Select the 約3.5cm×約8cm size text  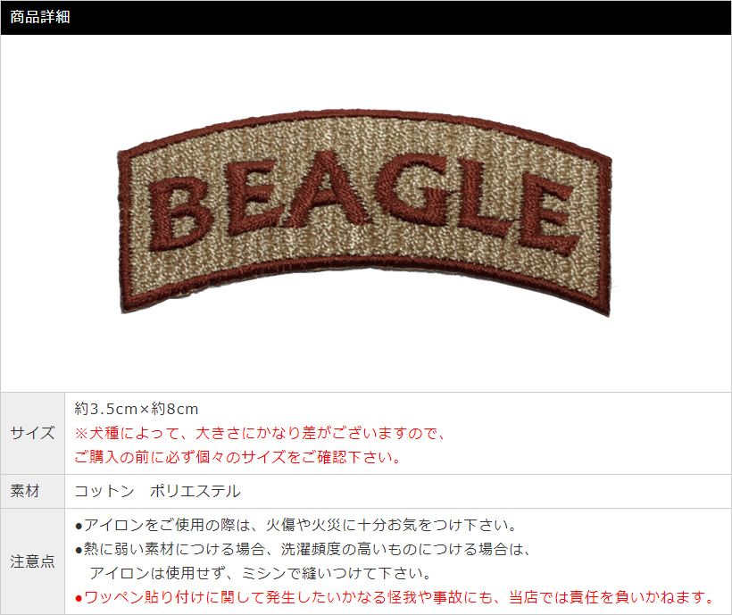click(x=137, y=409)
